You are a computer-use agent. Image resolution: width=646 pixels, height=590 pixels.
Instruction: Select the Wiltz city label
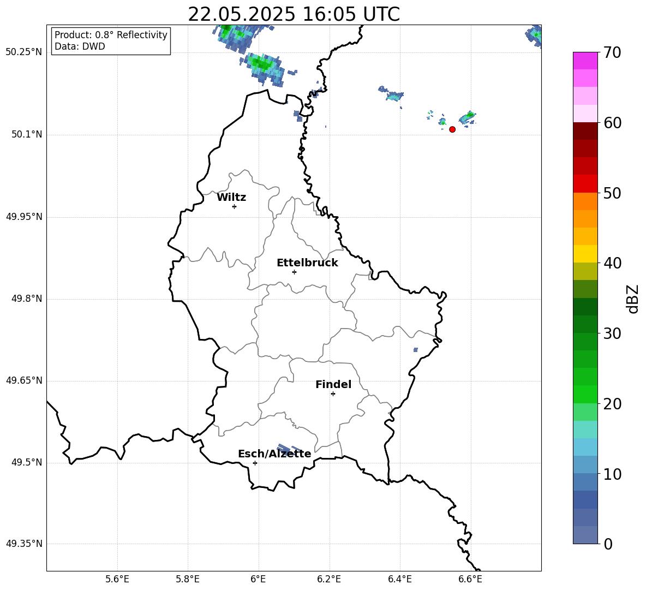pyautogui.click(x=231, y=198)
